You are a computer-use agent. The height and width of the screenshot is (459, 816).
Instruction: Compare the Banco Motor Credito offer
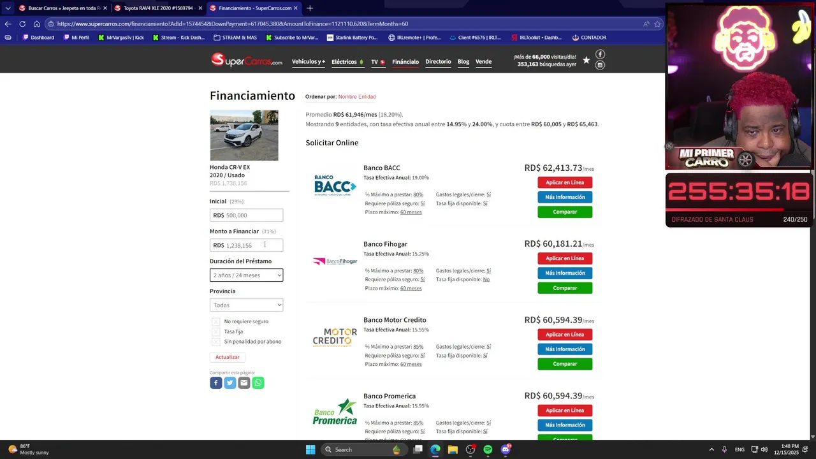(x=565, y=364)
